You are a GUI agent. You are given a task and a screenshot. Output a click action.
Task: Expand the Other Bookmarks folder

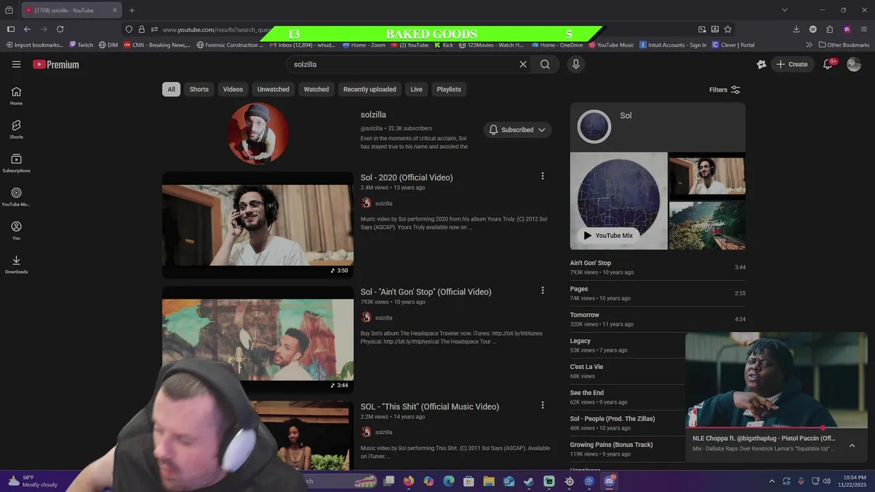(844, 45)
